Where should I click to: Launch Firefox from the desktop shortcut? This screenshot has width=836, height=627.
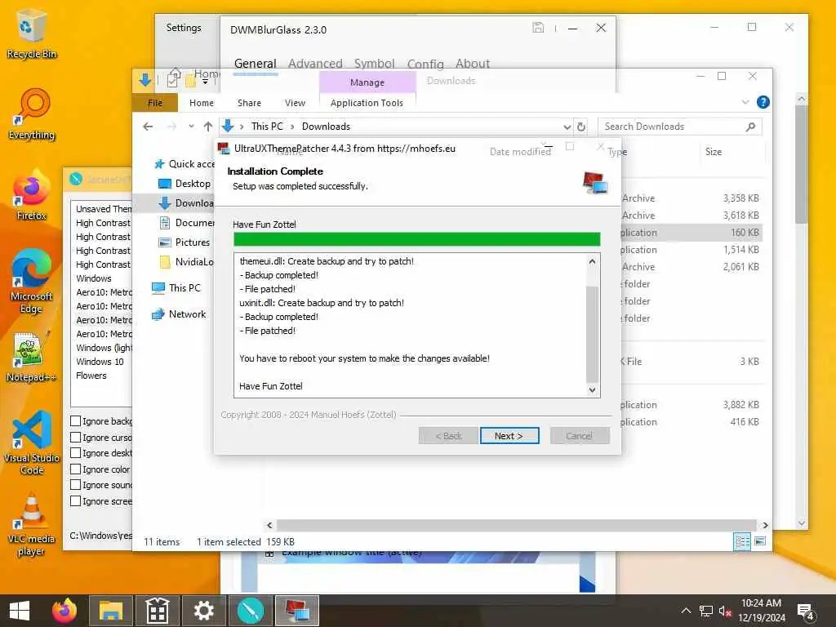32,195
